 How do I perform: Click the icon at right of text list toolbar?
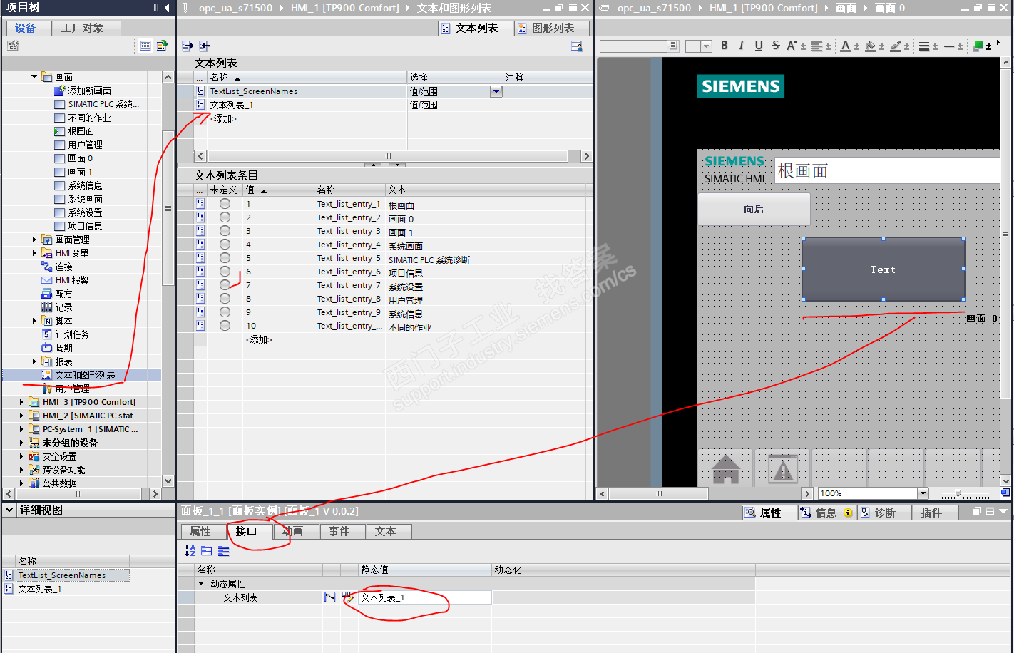tap(577, 46)
